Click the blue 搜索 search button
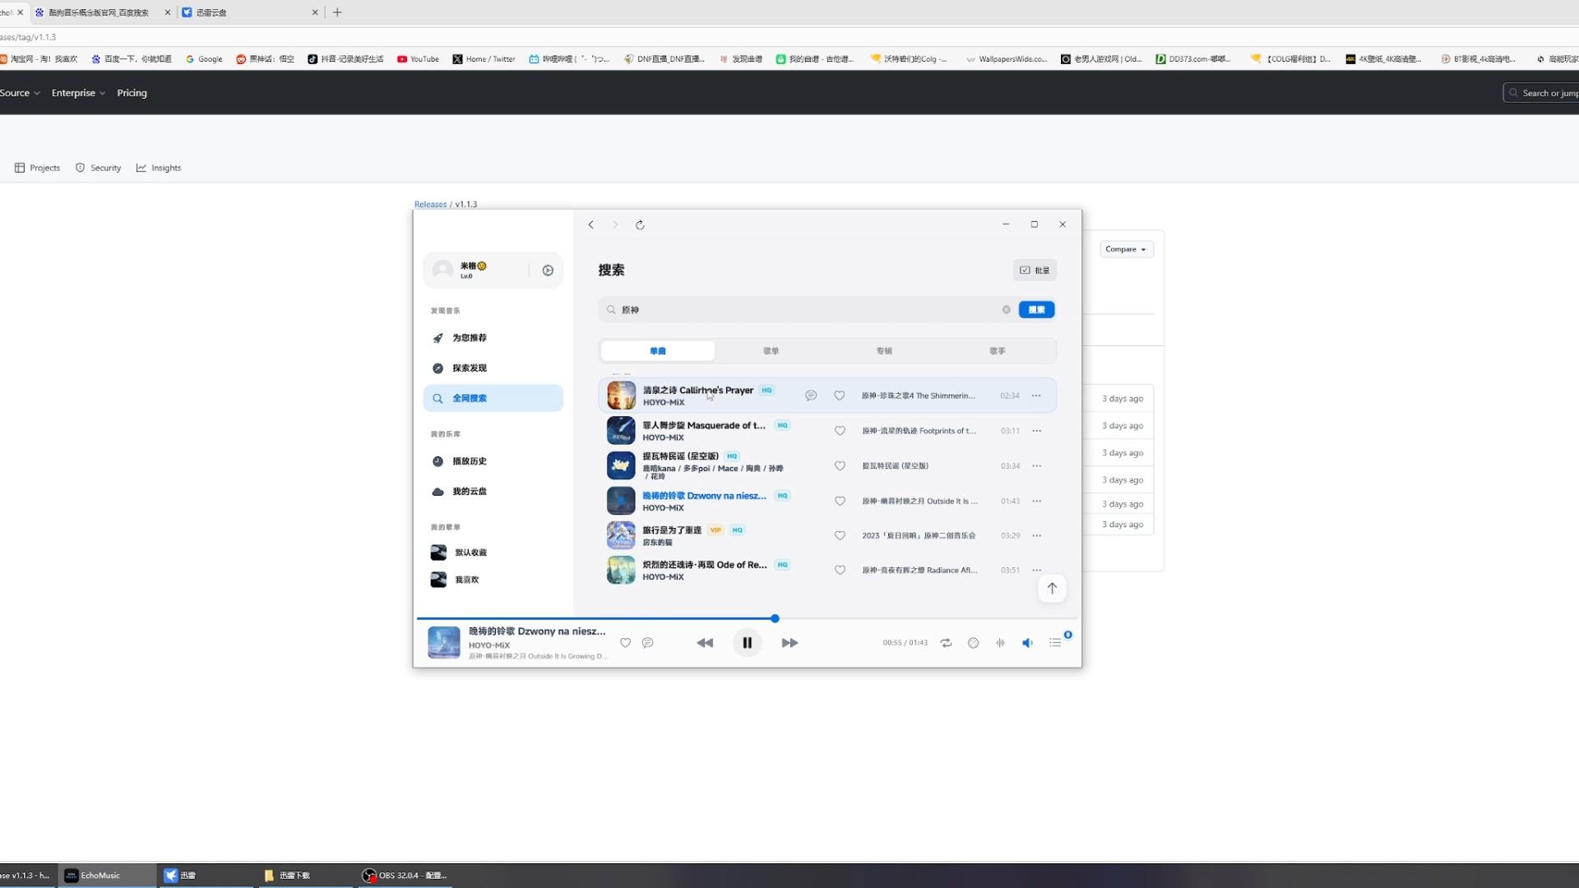Screen dimensions: 1579x888 coord(1036,310)
